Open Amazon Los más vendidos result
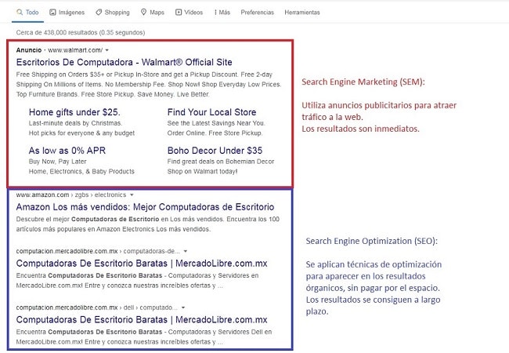Image resolution: width=509 pixels, height=353 pixels. pyautogui.click(x=145, y=207)
